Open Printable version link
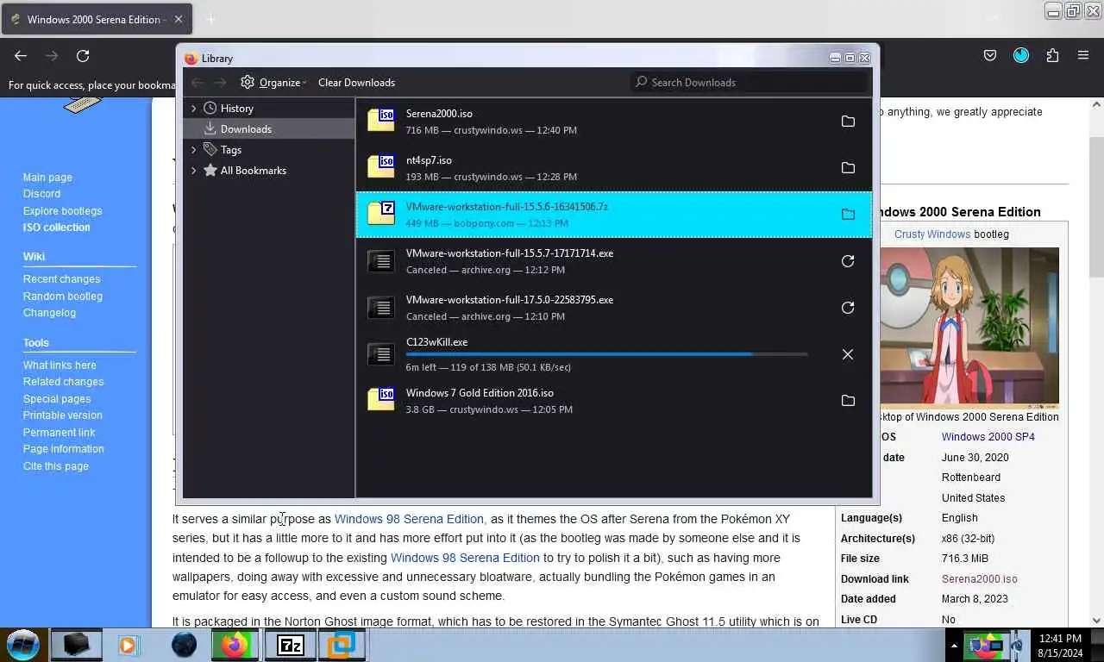The width and height of the screenshot is (1104, 662). 62,415
